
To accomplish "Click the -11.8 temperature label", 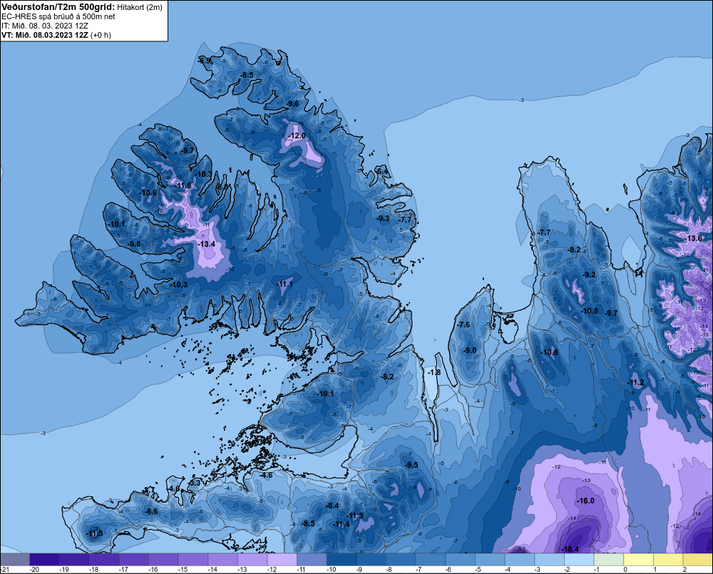I will (183, 185).
